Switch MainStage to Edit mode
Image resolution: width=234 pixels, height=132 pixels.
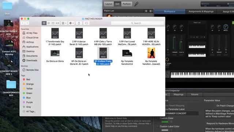pos(117,4)
